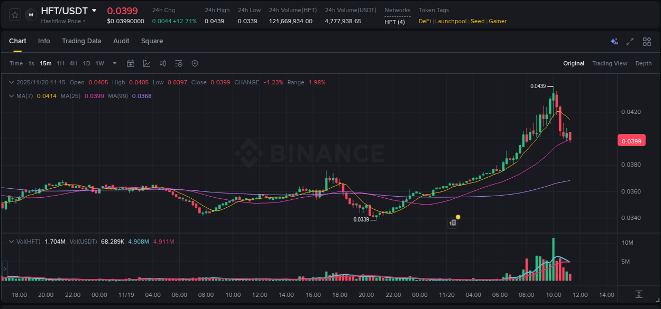This screenshot has height=309, width=661.
Task: Open more intervals dropdown beside 1W
Action: (114, 63)
